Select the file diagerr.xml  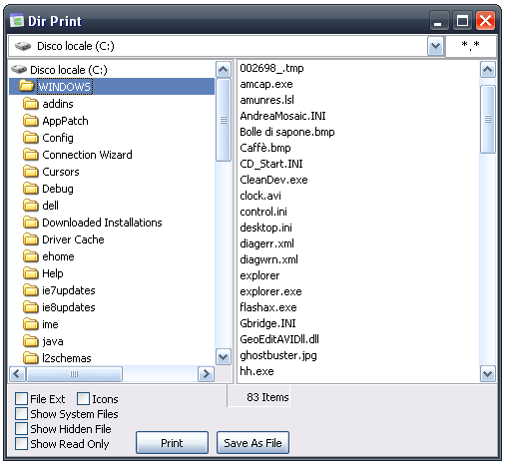[x=267, y=243]
